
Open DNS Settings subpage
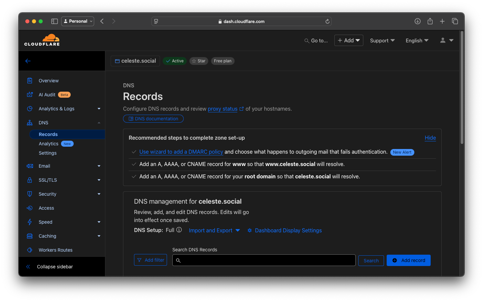48,153
